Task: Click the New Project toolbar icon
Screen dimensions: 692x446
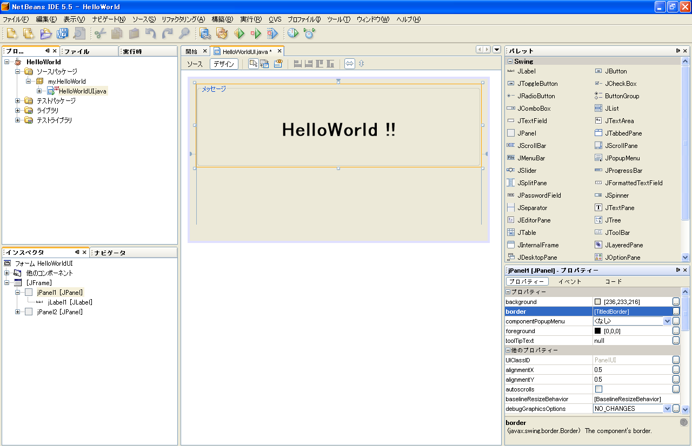Action: [29, 33]
